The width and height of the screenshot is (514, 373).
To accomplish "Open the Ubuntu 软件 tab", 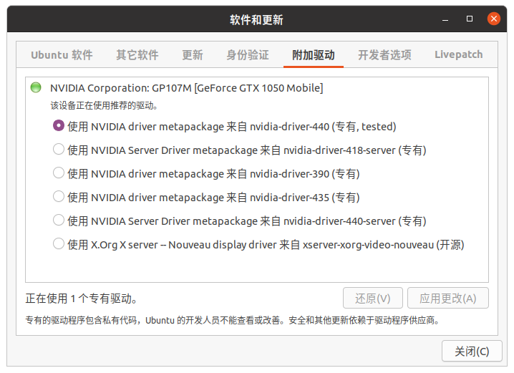I will coord(62,54).
